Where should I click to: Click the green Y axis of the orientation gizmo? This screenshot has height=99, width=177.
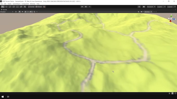[x=171, y=16]
